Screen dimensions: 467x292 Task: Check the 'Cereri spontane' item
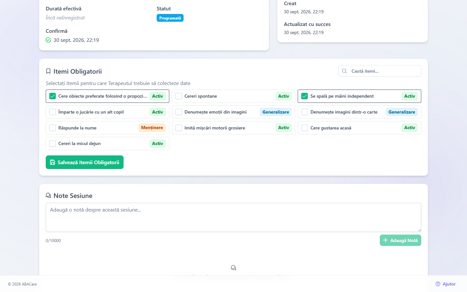coord(179,96)
